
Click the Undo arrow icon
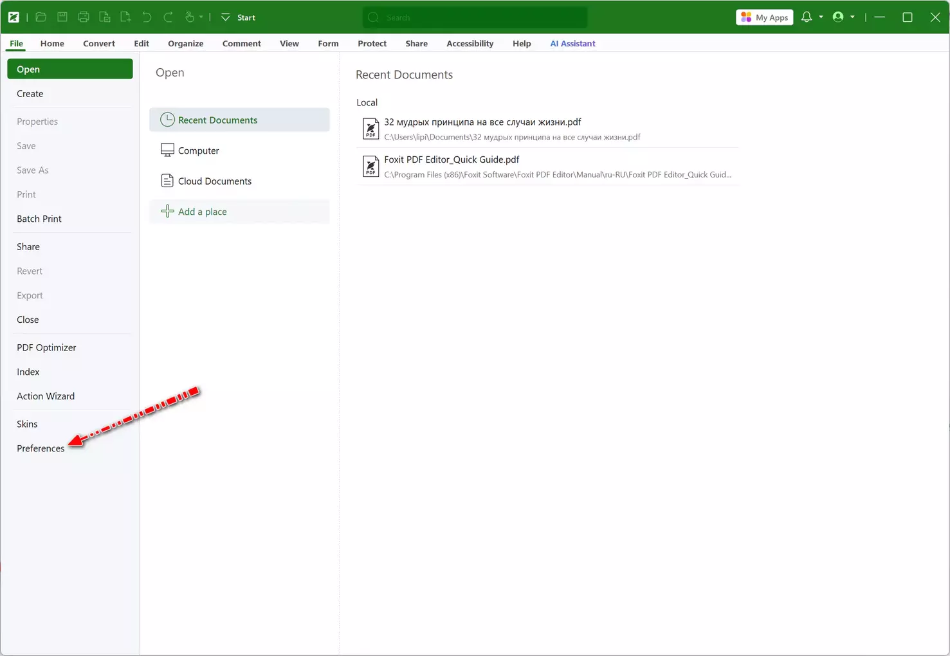click(147, 17)
